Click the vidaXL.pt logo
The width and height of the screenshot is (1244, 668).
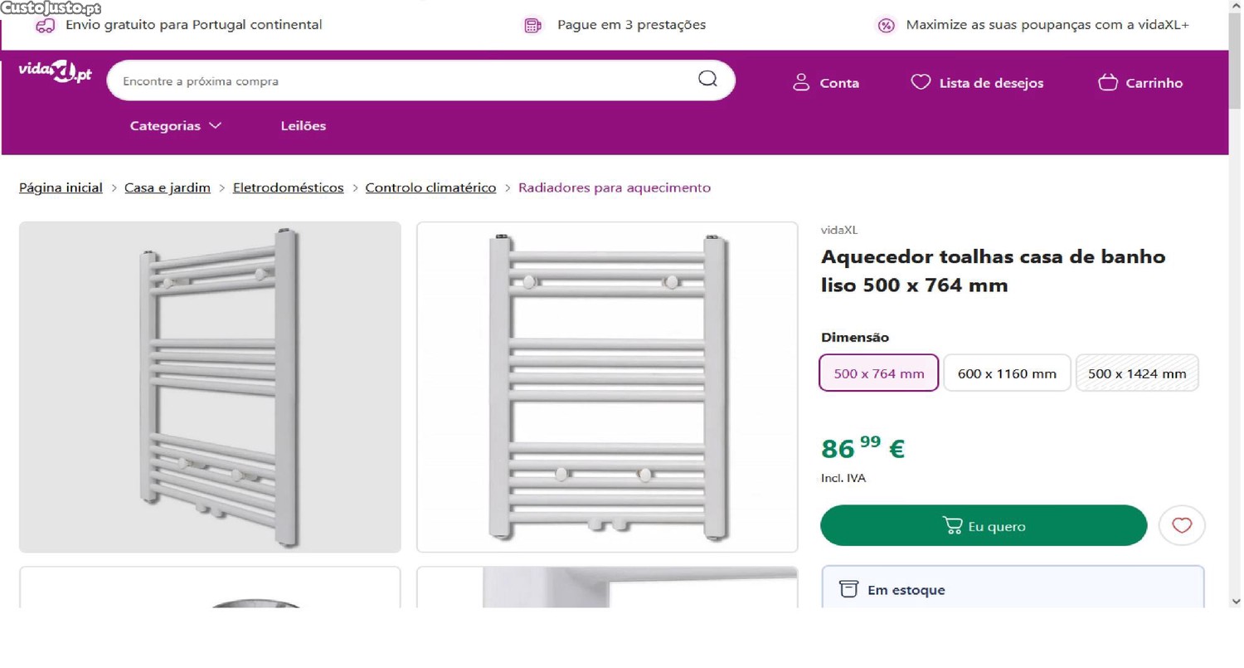pyautogui.click(x=56, y=73)
